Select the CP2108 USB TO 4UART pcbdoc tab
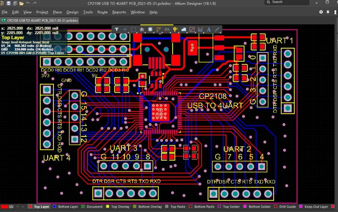This screenshot has width=338, height=212. [x=40, y=20]
